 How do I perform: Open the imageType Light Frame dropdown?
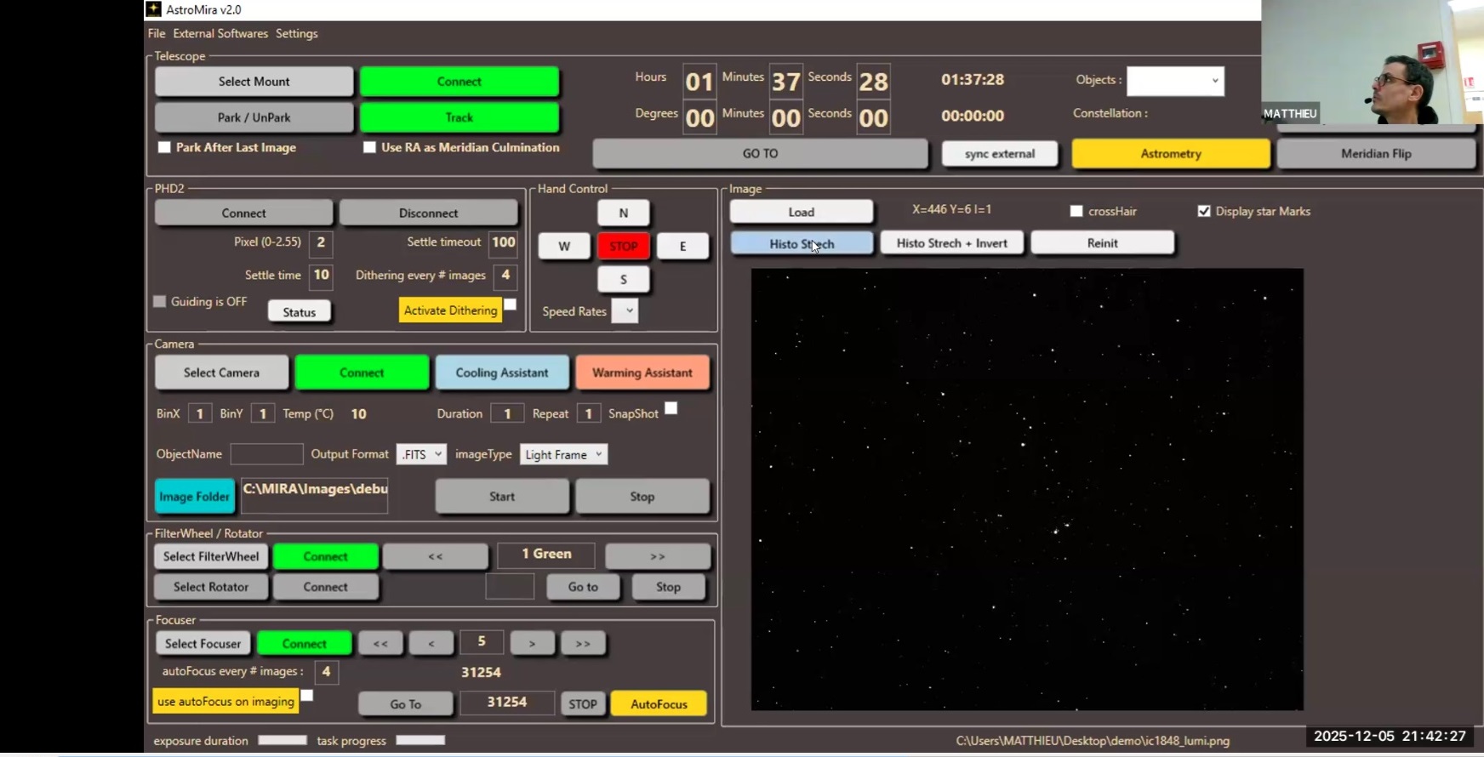[563, 454]
